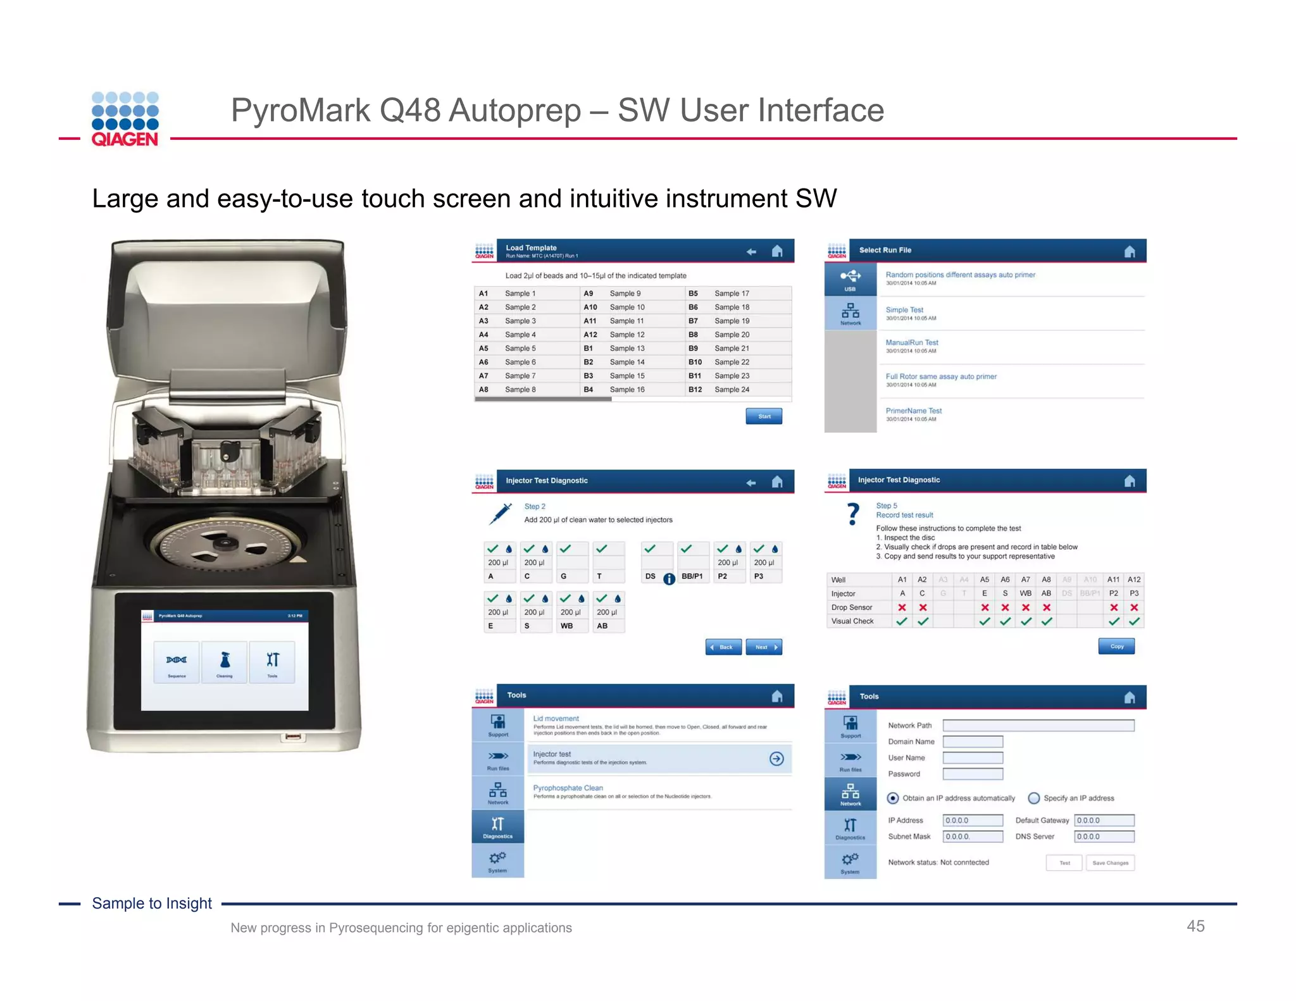Toggle the checkmark for injector DS
Image resolution: width=1296 pixels, height=1001 pixels.
click(x=649, y=549)
